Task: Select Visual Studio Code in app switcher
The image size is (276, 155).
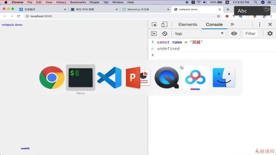Action: 109,77
